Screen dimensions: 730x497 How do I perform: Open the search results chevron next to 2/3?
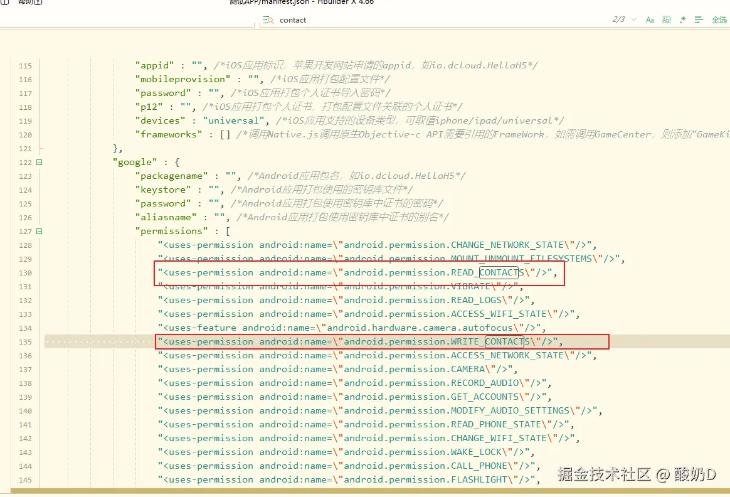coord(633,19)
